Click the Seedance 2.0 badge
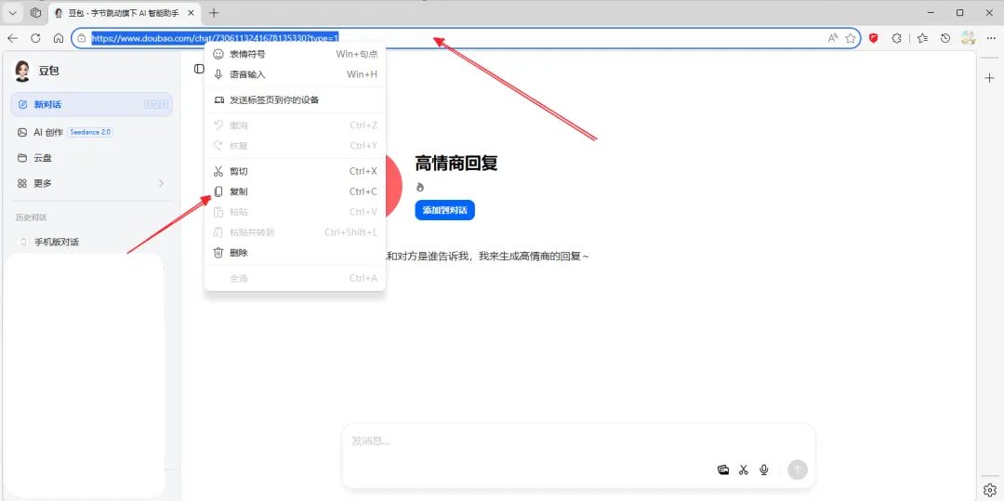1004x501 pixels. click(90, 132)
